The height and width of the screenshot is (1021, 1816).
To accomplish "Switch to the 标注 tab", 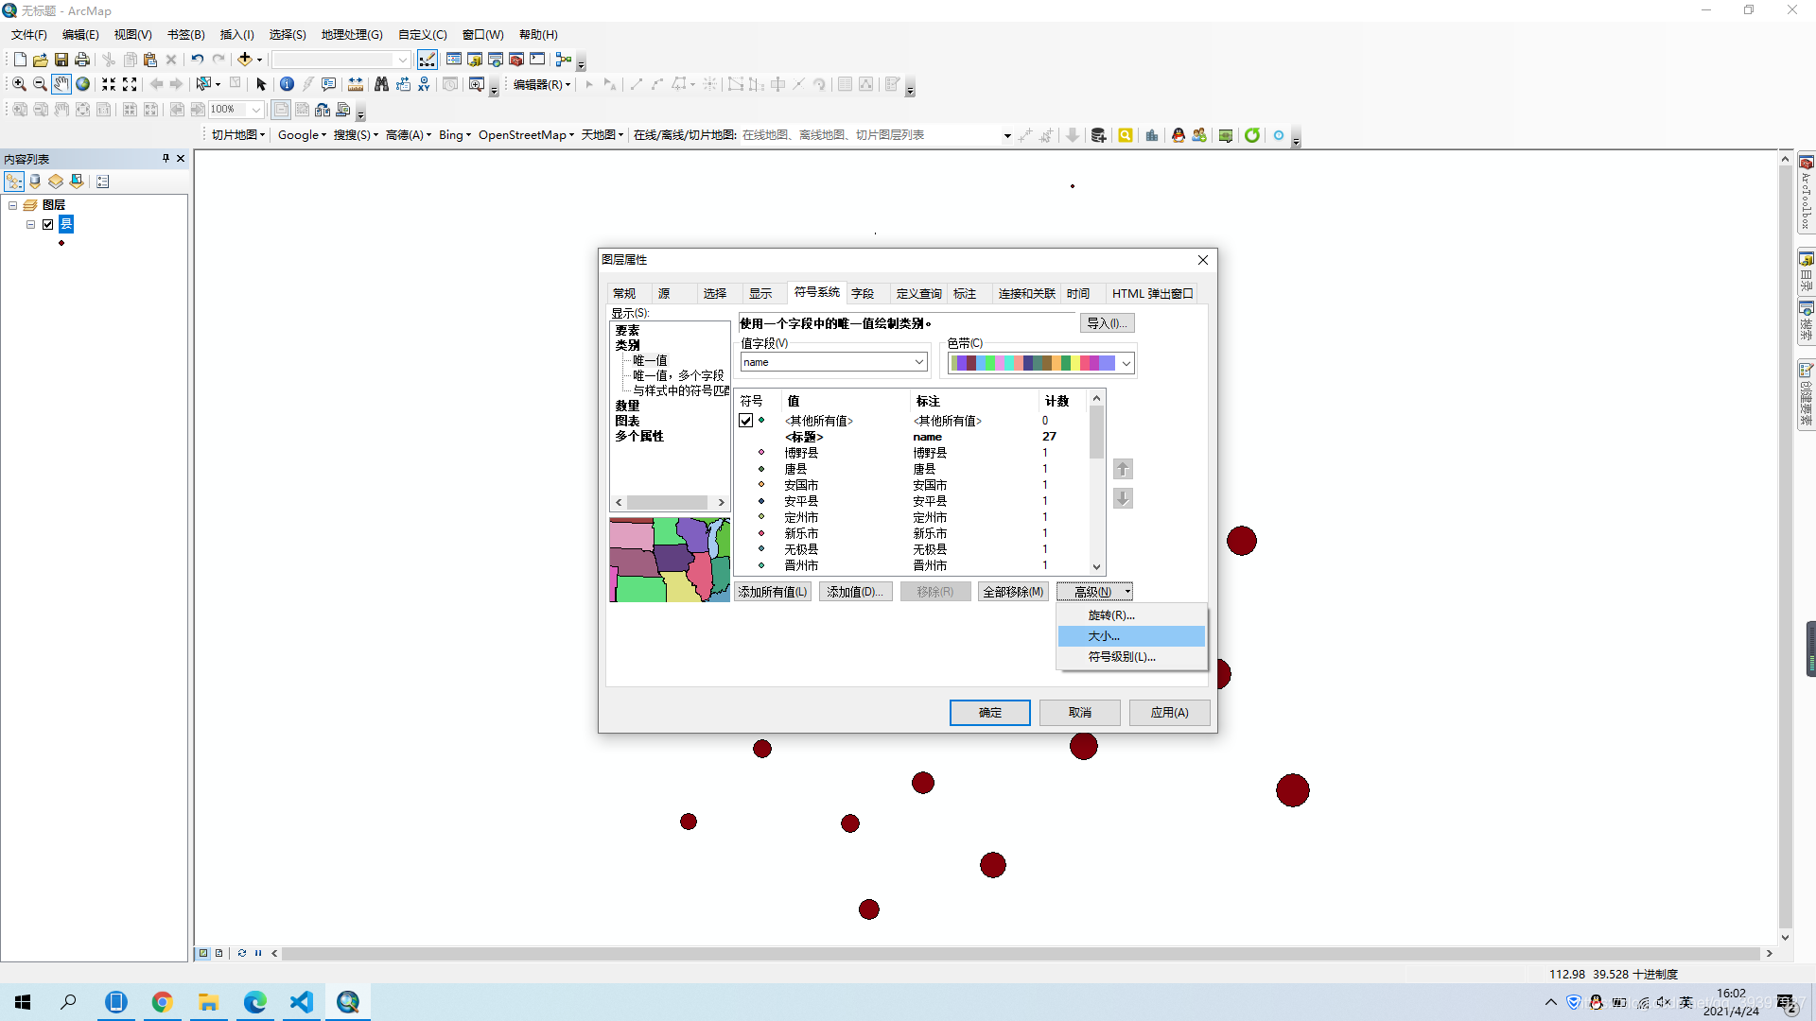I will click(965, 293).
